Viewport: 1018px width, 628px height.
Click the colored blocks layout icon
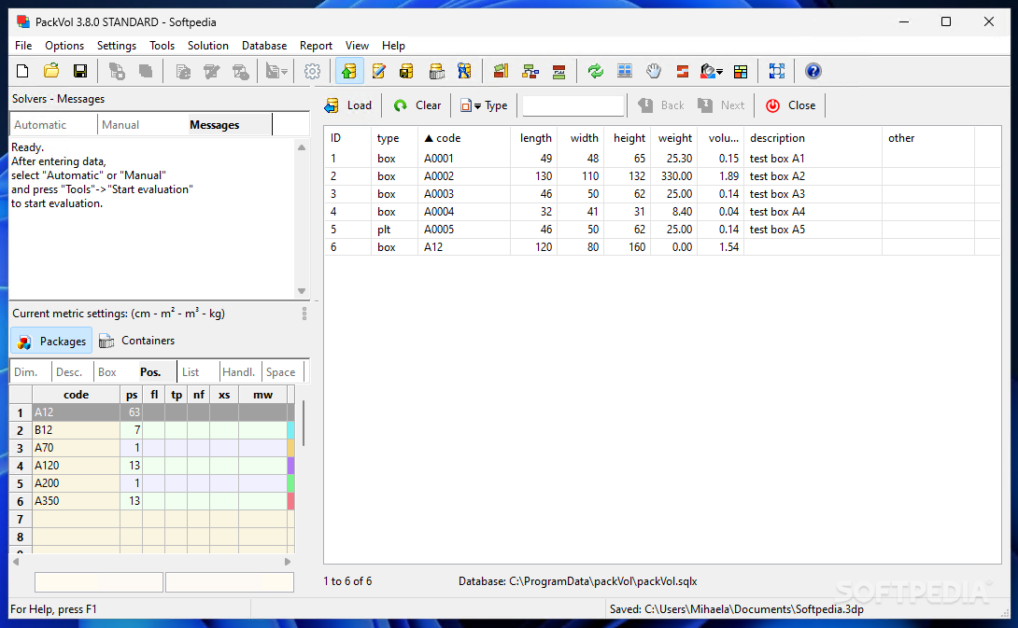click(x=740, y=71)
